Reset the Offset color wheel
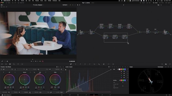Screen dimensions: 172x96 (61, 72)
